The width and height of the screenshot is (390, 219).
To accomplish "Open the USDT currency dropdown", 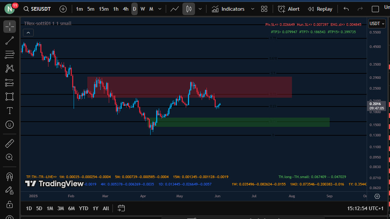I will coord(377,24).
